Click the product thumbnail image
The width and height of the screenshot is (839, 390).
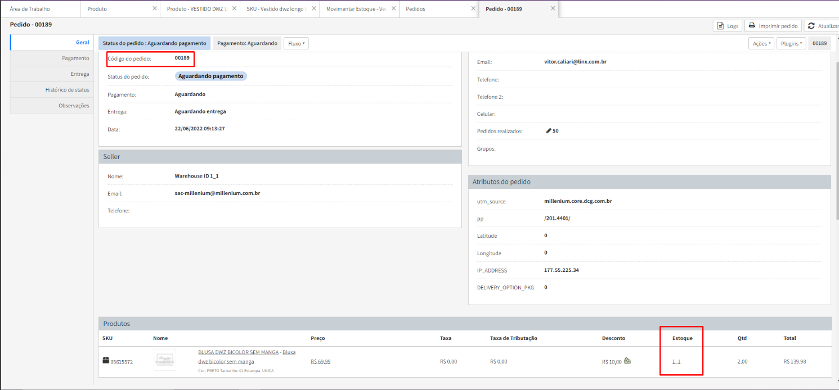click(x=165, y=360)
